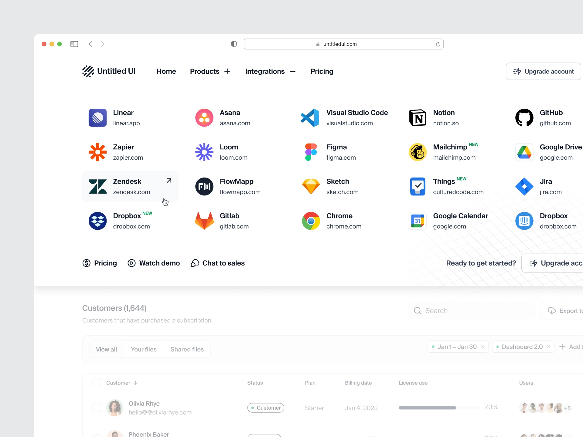
Task: Click the Mailchimp monkey logo
Action: pos(417,152)
